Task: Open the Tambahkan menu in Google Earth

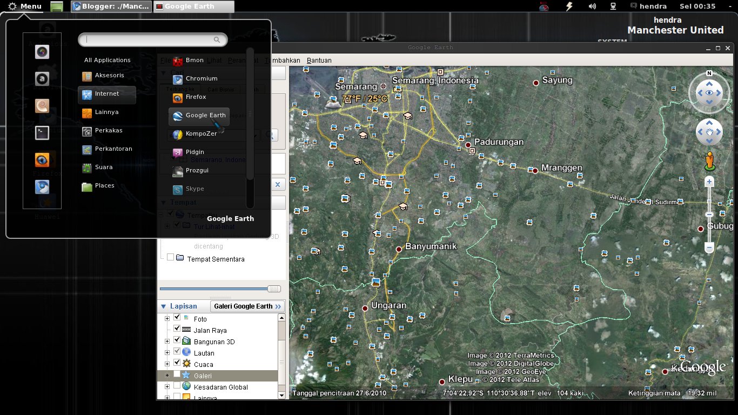Action: pyautogui.click(x=283, y=61)
